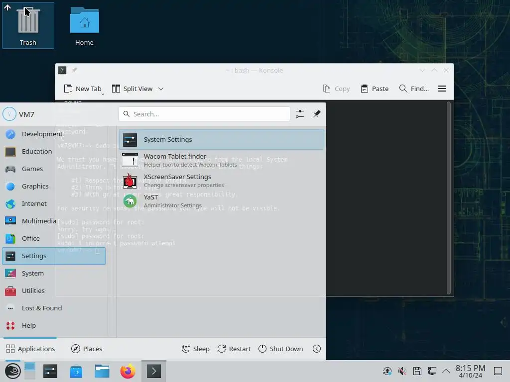510x382 pixels.
Task: Open the Konsole hamburger menu
Action: [x=442, y=89]
